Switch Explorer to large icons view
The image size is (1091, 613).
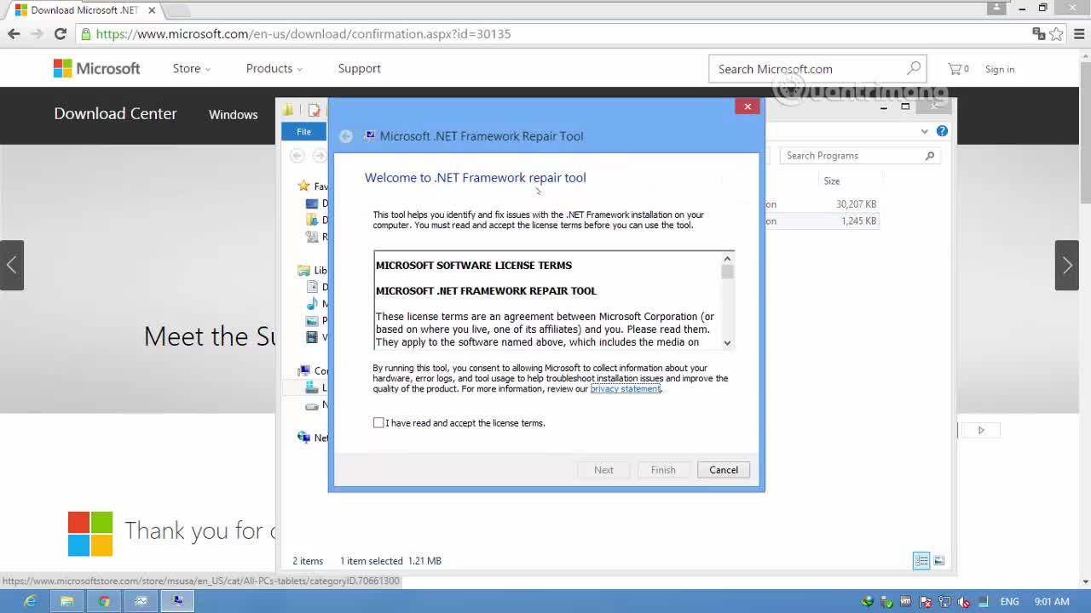pos(939,560)
